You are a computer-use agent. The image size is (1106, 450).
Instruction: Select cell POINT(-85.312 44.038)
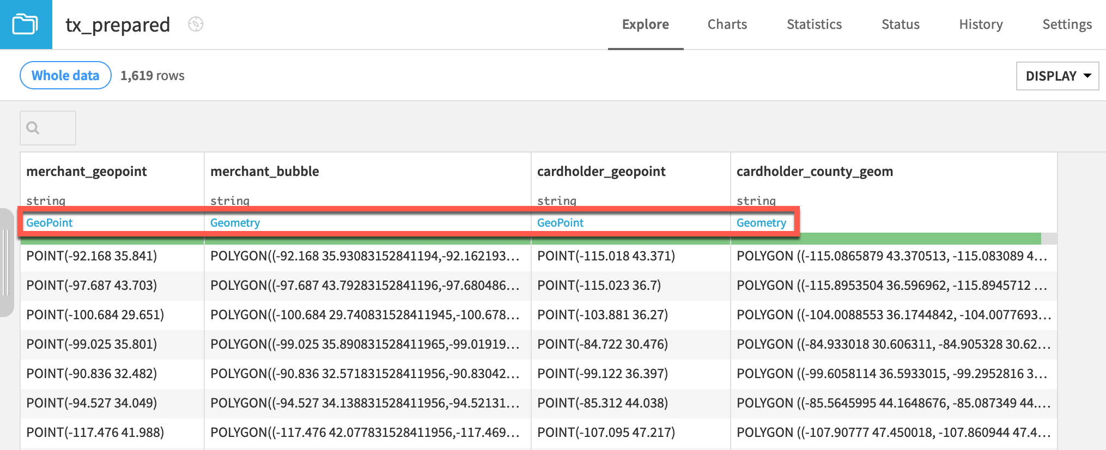pyautogui.click(x=631, y=403)
